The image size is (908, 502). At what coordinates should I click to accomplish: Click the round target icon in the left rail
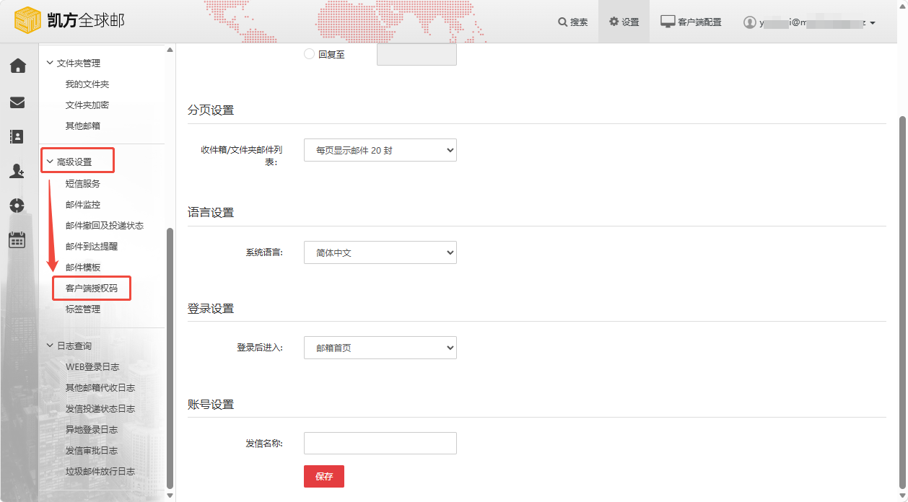17,205
